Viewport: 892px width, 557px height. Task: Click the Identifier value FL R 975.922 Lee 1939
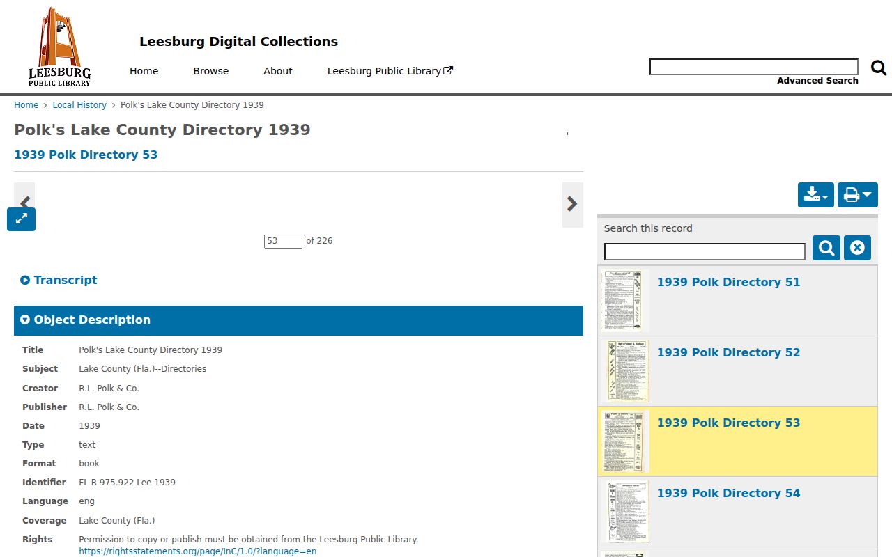point(127,482)
